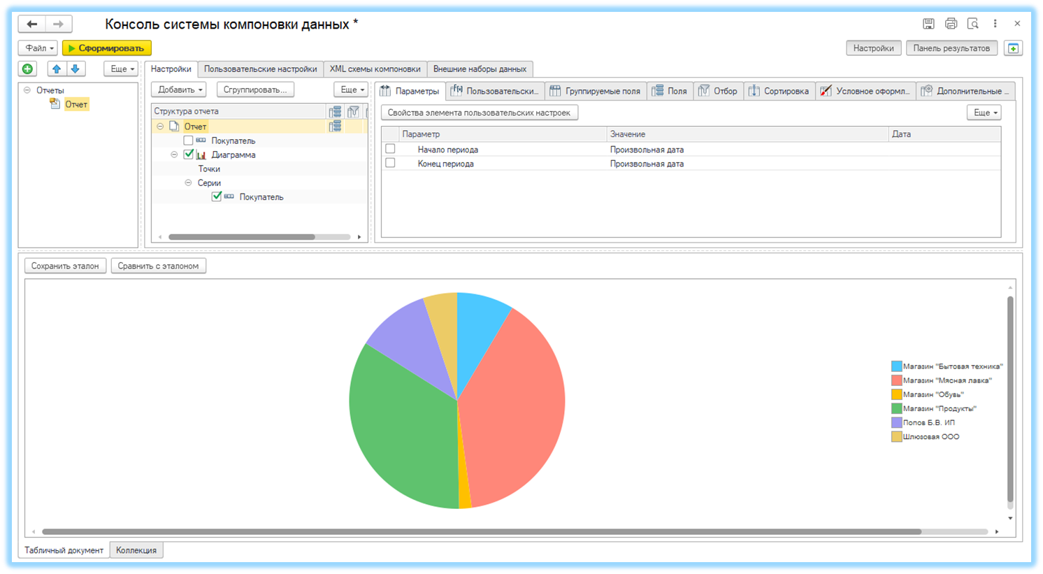Click the printer icon in title bar
The height and width of the screenshot is (574, 1043).
[951, 24]
